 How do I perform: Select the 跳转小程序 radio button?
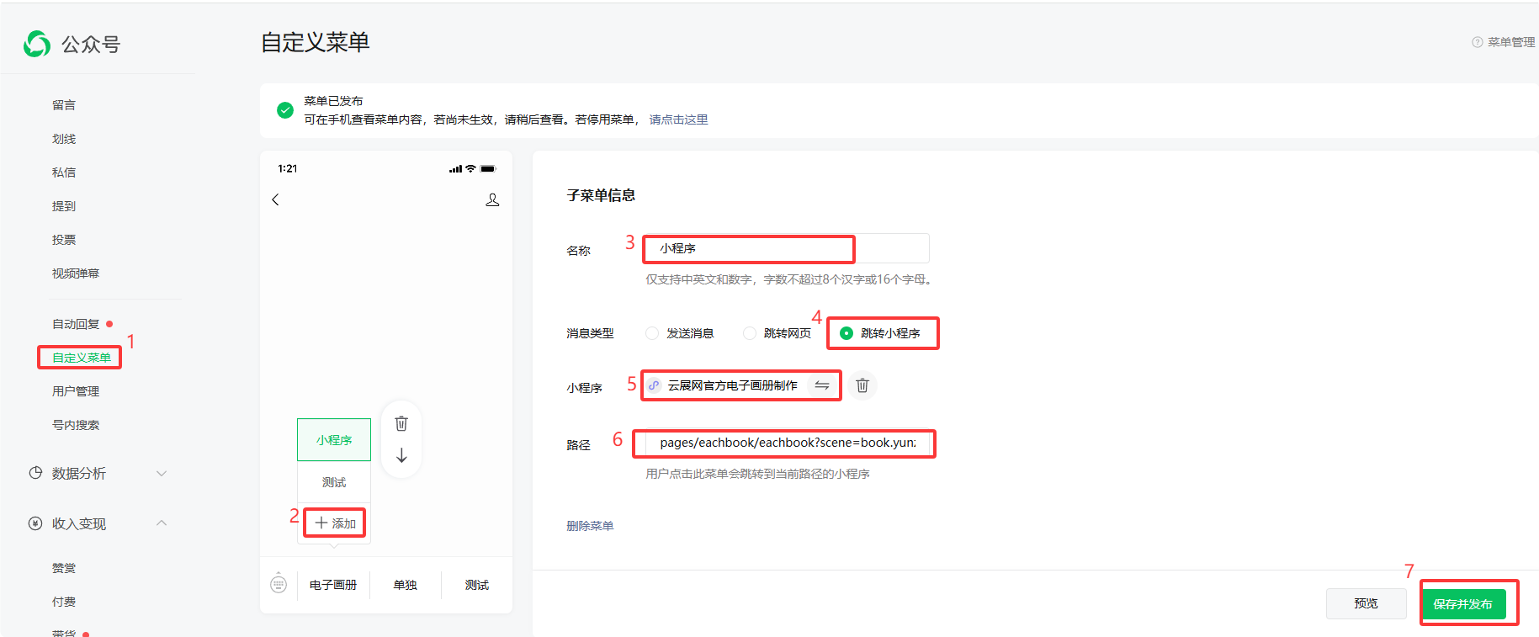846,333
